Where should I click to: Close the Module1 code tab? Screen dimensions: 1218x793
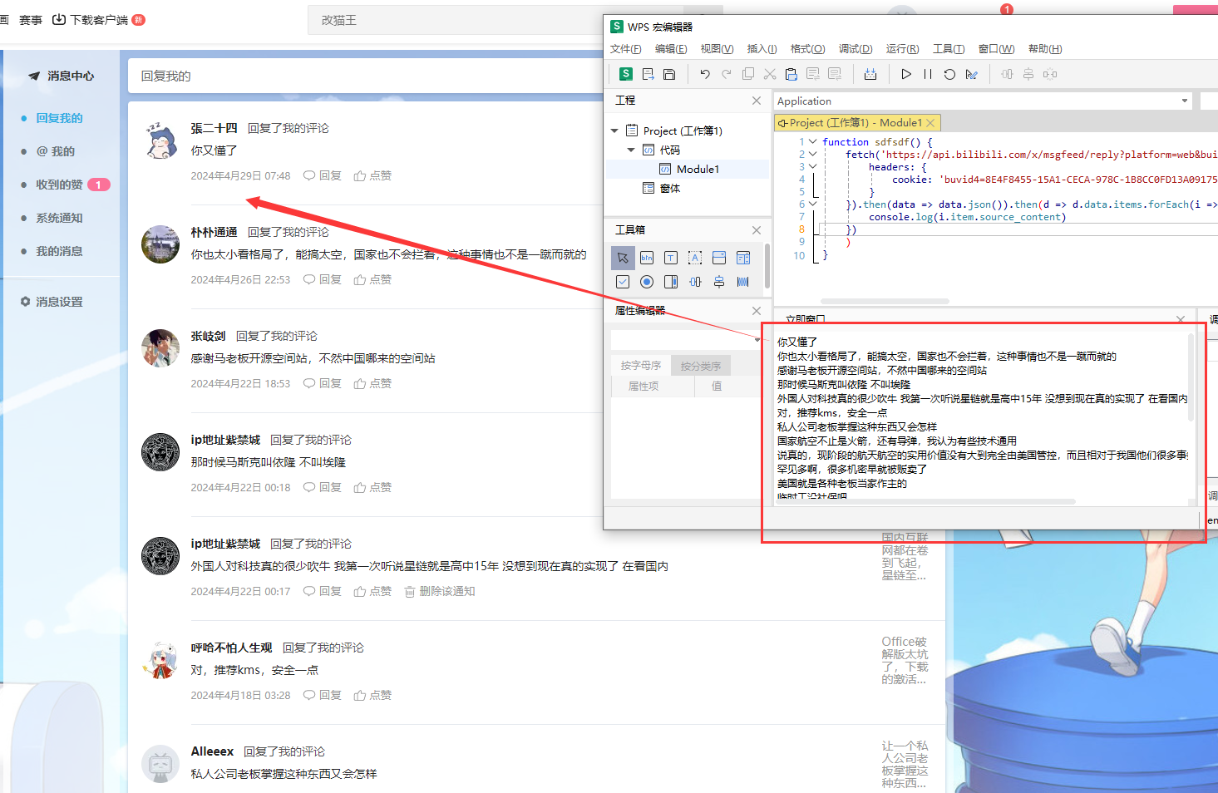click(930, 123)
